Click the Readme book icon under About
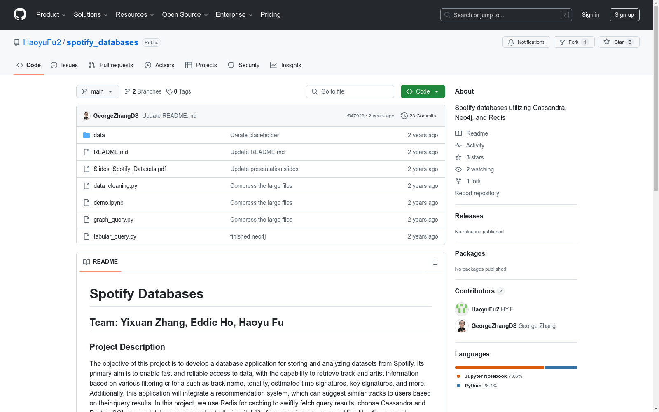Image resolution: width=659 pixels, height=412 pixels. pyautogui.click(x=458, y=133)
